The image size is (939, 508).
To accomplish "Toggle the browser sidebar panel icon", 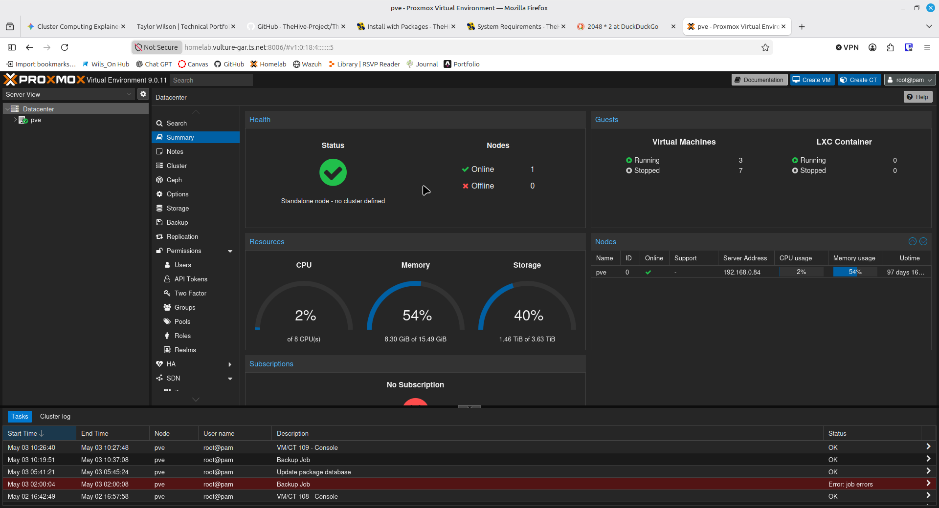I will point(12,47).
